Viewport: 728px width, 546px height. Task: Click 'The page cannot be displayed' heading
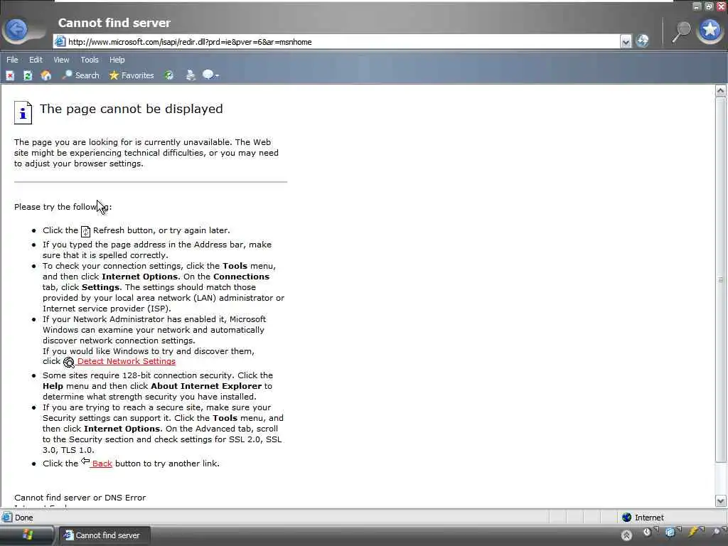point(132,109)
